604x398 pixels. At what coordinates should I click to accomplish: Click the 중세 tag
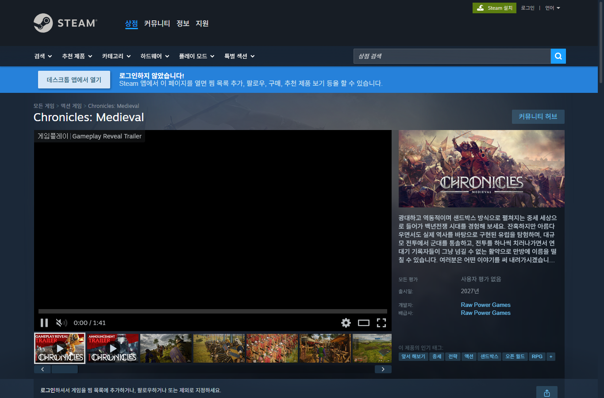click(437, 356)
